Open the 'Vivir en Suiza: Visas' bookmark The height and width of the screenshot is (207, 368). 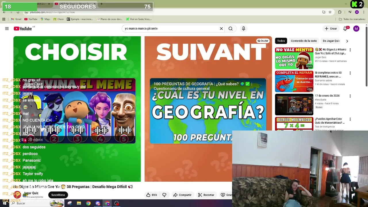139,19
